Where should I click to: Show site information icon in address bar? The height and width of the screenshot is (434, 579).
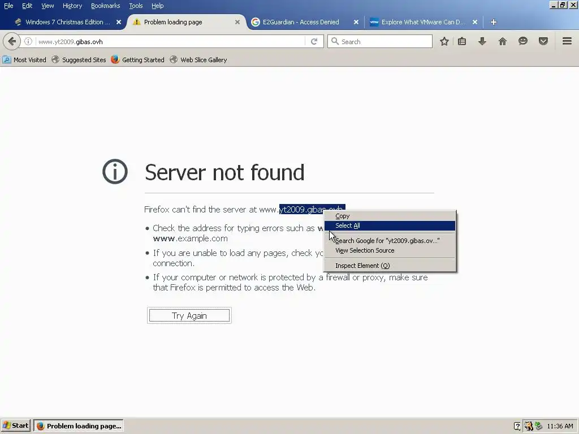[28, 41]
